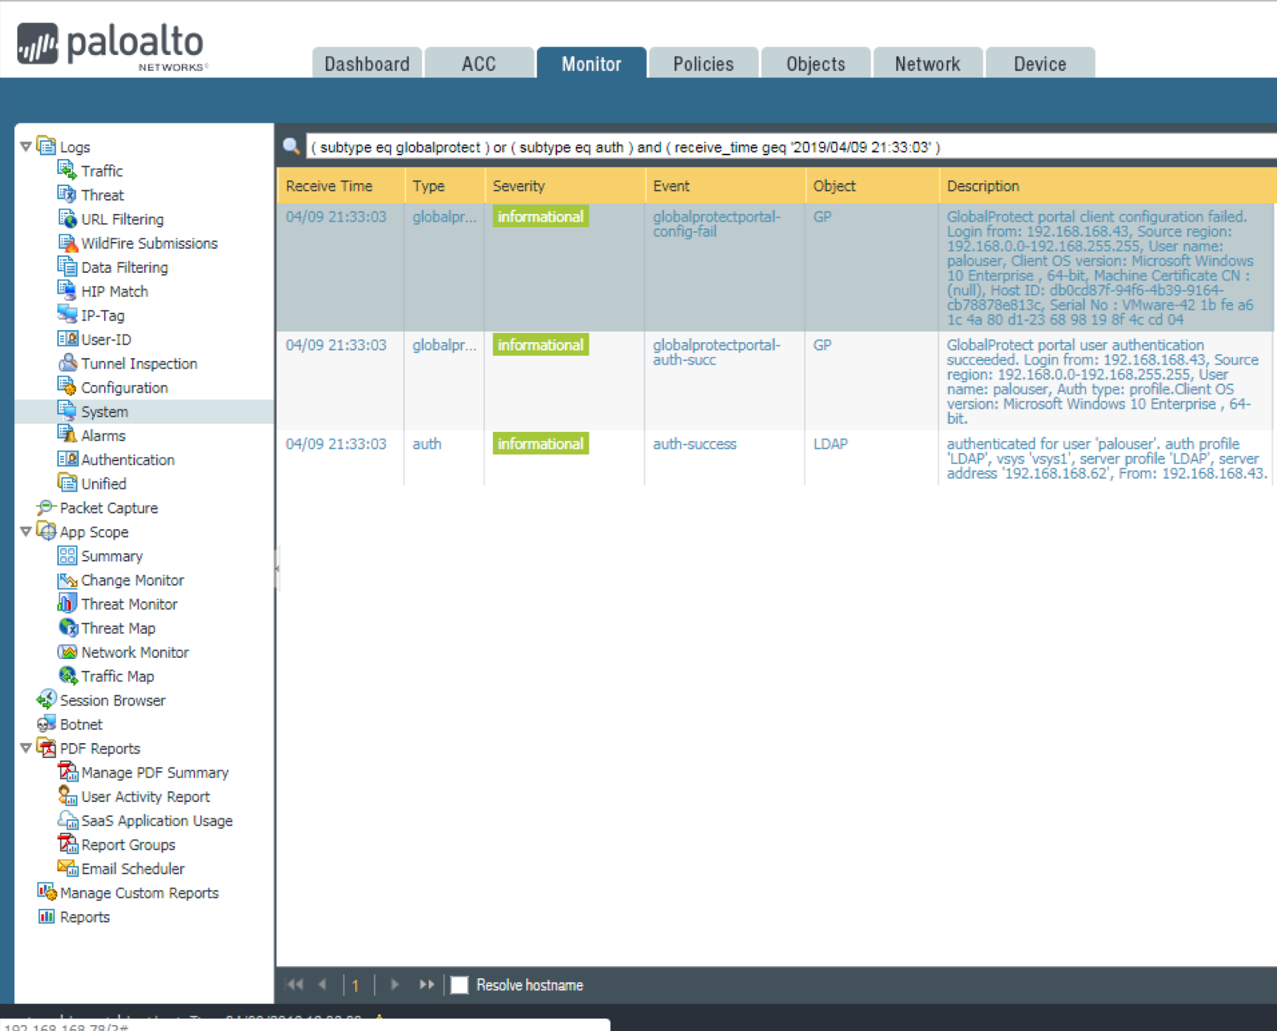The image size is (1277, 1031).
Task: Click the globalprotectportal-config-fail event link
Action: [716, 224]
